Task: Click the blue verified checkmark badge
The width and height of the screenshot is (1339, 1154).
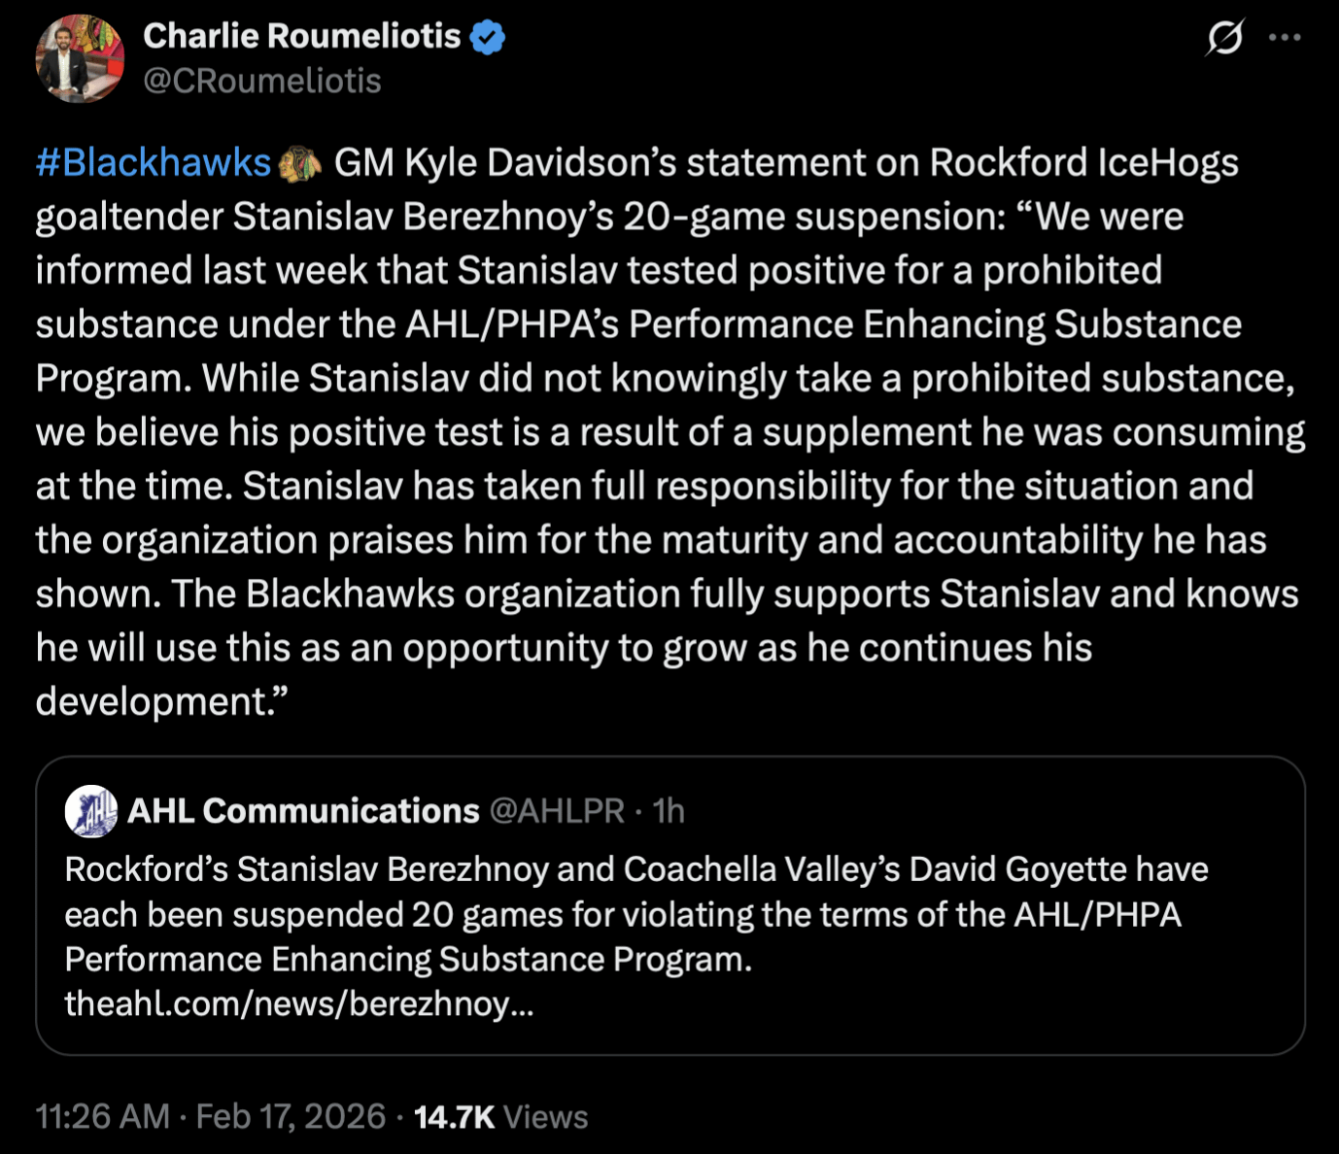Action: click(487, 37)
